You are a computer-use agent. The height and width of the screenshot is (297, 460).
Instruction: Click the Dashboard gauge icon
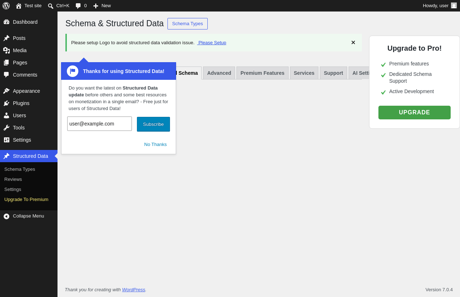6,22
